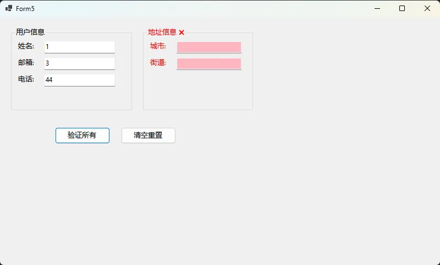This screenshot has height=265, width=440.
Task: Minimize the Form5 window
Action: [x=377, y=8]
